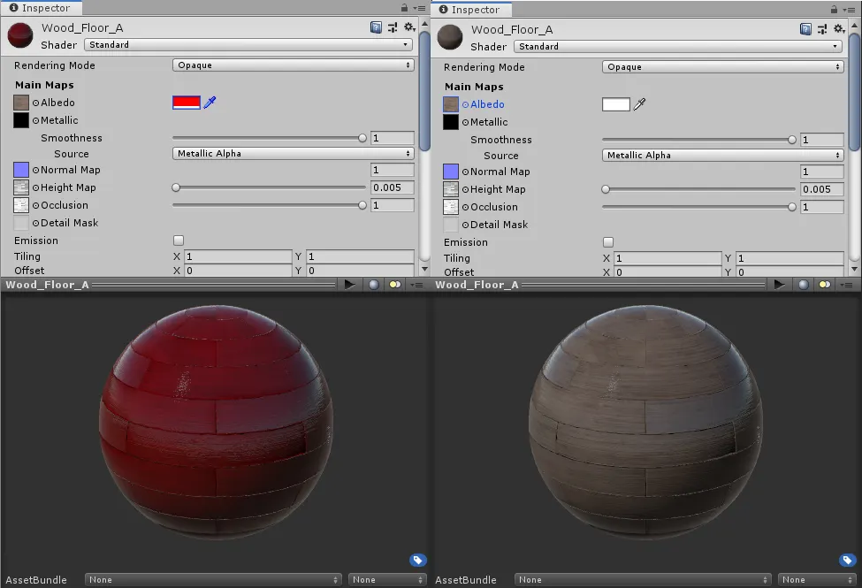Image resolution: width=862 pixels, height=588 pixels.
Task: Open the Shader dropdown in the left Inspector
Action: click(248, 45)
